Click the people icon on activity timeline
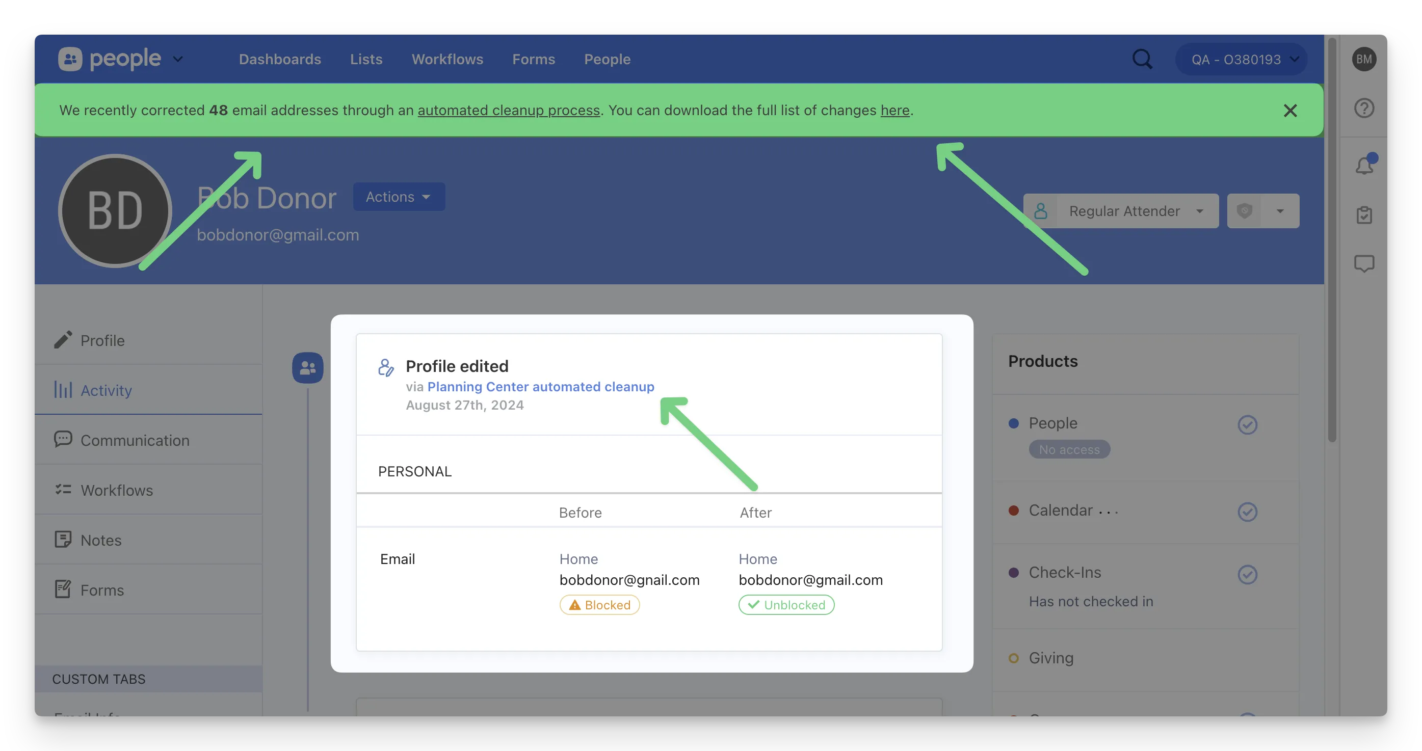The image size is (1422, 751). click(x=307, y=368)
